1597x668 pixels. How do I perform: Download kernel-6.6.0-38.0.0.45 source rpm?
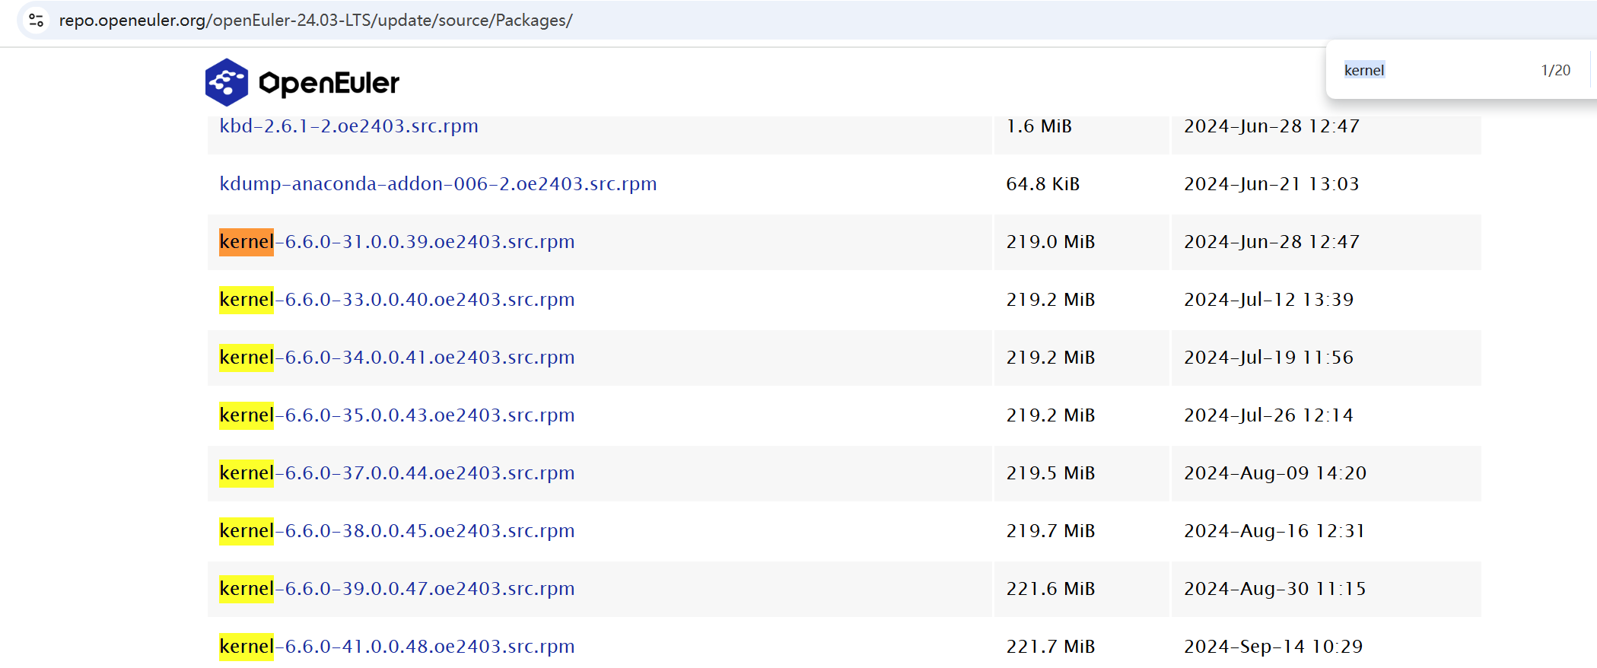[x=396, y=531]
